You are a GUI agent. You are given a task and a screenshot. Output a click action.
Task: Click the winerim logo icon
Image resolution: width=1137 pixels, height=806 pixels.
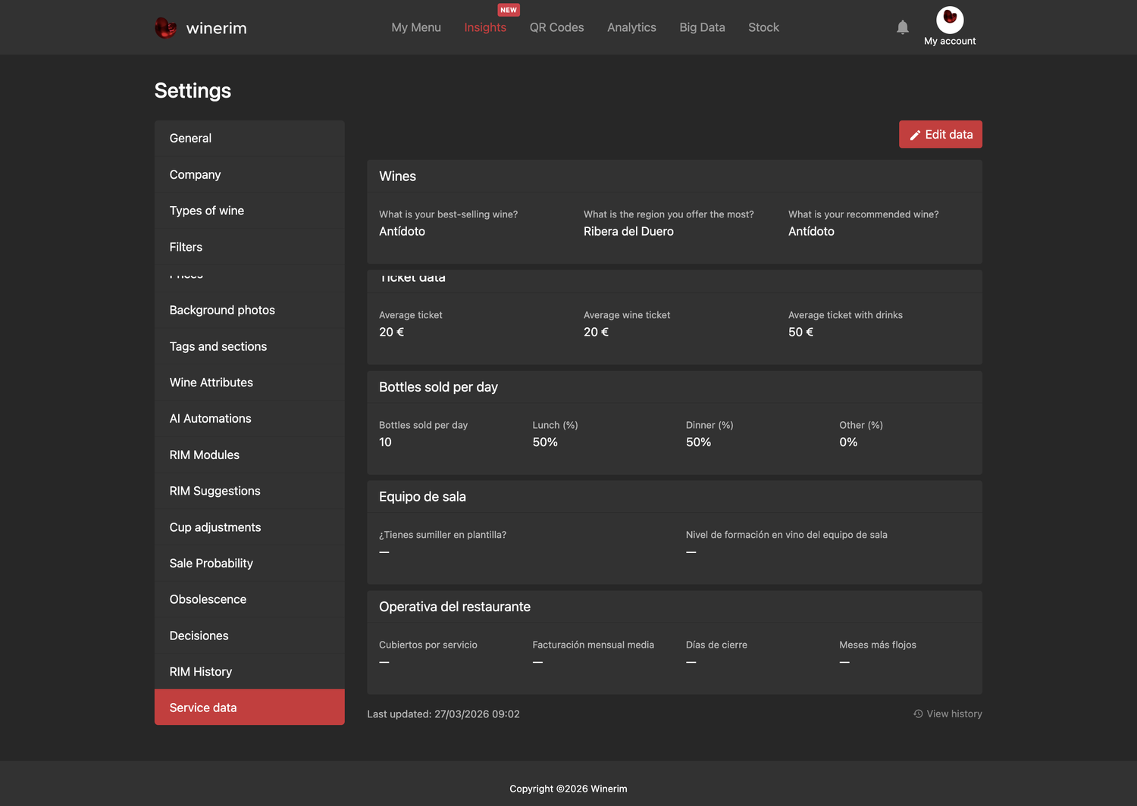point(165,28)
